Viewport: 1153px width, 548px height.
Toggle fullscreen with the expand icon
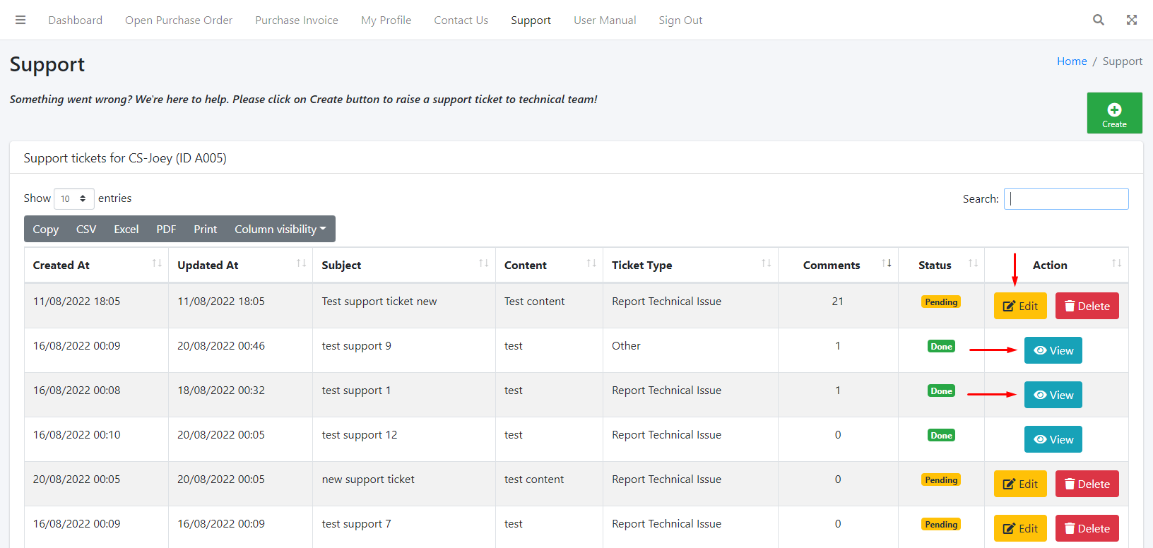[1131, 20]
